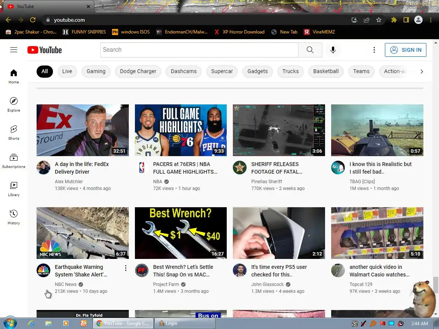Select the Teams chip
Image resolution: width=439 pixels, height=329 pixels.
361,71
